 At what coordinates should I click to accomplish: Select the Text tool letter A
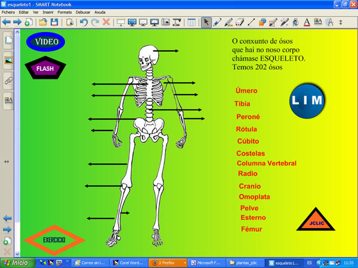[307, 23]
